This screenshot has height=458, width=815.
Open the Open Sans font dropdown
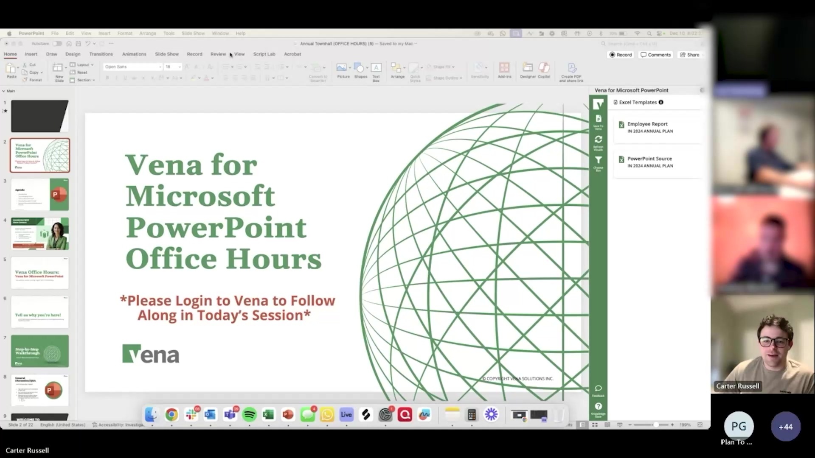click(160, 67)
